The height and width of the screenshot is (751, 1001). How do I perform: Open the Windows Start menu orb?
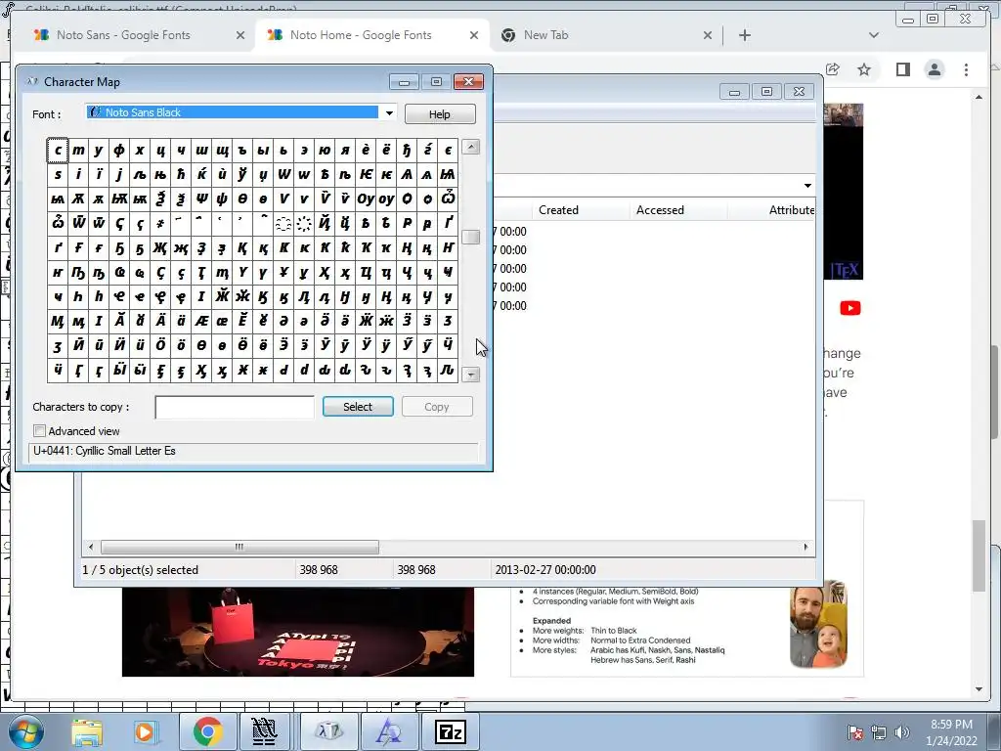(x=24, y=731)
